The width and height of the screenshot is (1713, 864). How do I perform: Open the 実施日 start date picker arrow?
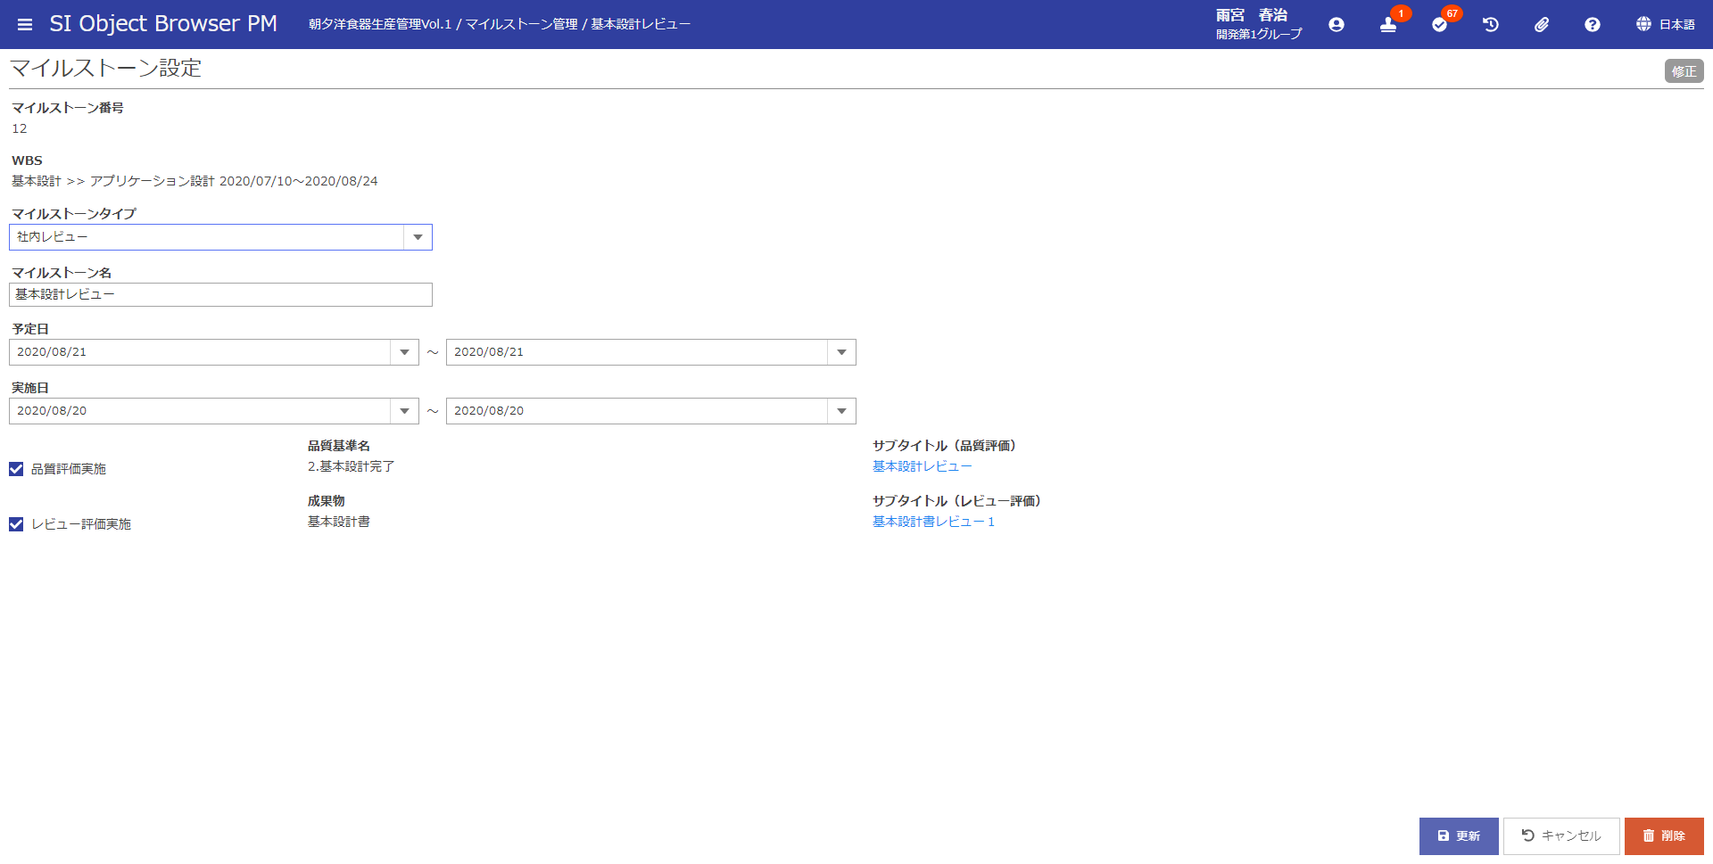[404, 411]
